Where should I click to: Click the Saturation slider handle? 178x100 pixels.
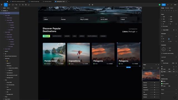point(155,87)
